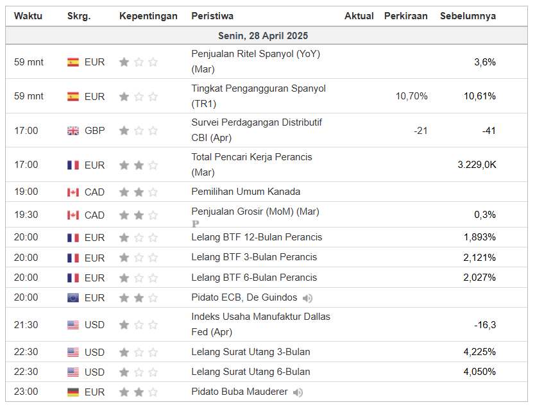This screenshot has width=535, height=407.
Task: Click the speaker icon next to Pidato Buba Mauderer
Action: pos(298,392)
